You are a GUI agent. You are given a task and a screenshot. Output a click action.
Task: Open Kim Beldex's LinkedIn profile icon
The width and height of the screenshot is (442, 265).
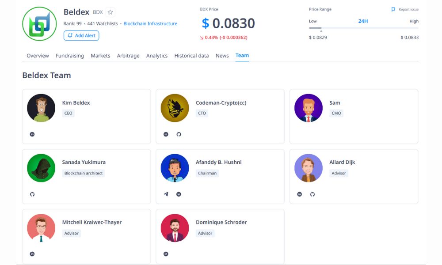[x=32, y=134]
